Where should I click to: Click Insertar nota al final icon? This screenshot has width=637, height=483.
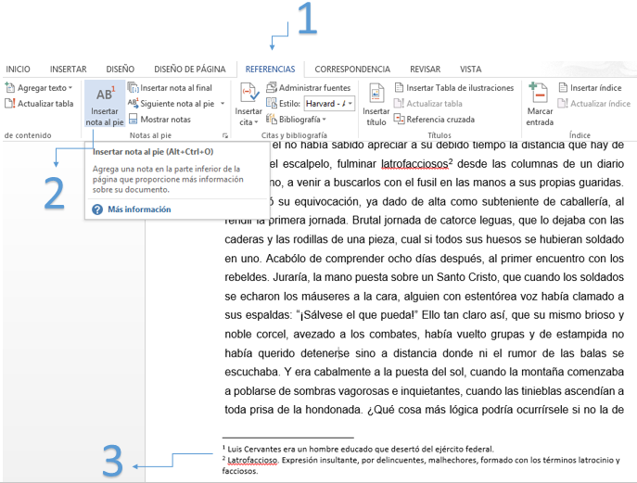pos(134,88)
